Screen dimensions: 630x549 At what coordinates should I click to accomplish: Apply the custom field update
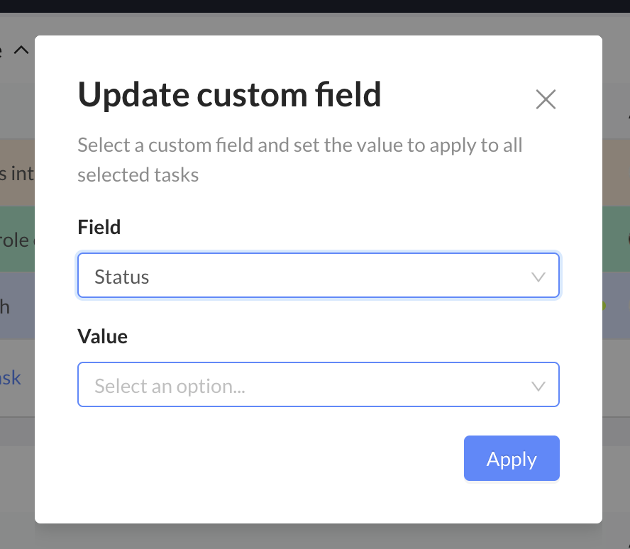[x=512, y=458]
